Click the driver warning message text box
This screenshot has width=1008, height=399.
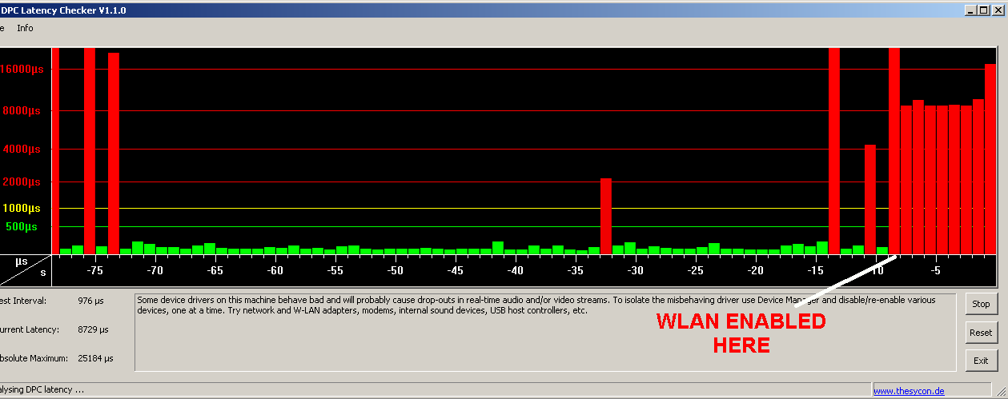(x=545, y=333)
